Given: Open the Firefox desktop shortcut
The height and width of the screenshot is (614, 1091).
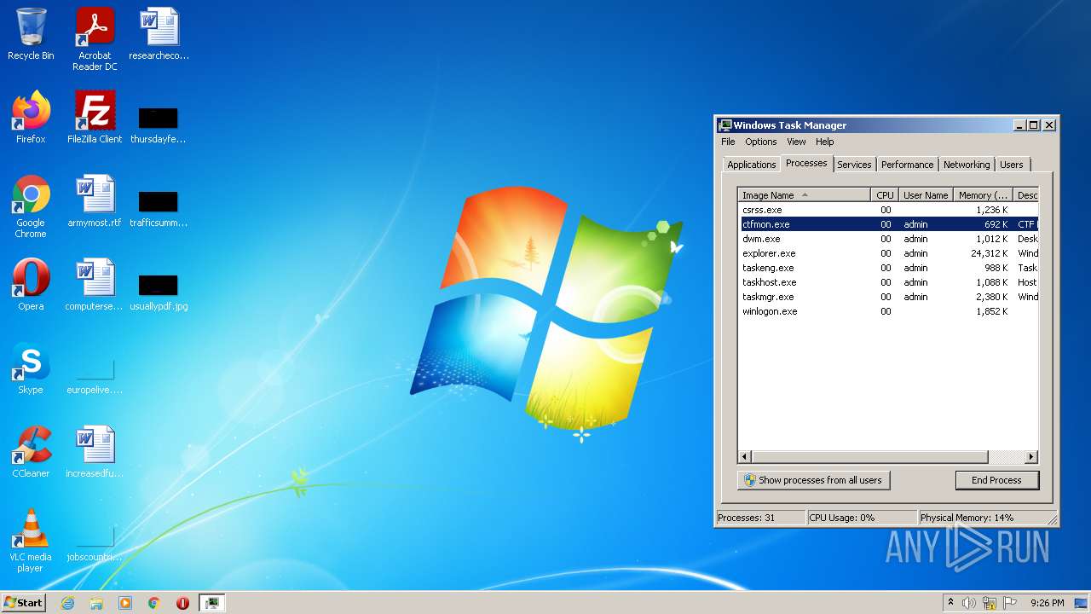Looking at the screenshot, I should point(31,118).
